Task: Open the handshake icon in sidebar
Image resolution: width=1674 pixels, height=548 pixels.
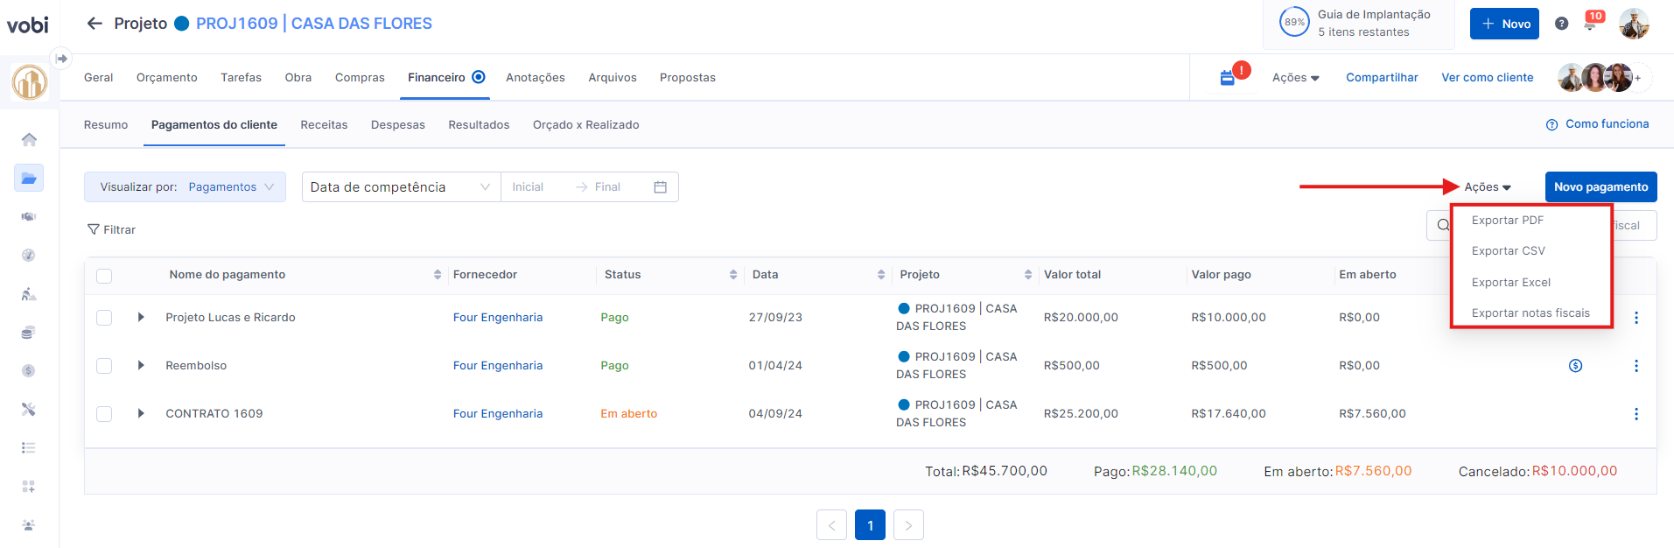Action: pos(29,216)
